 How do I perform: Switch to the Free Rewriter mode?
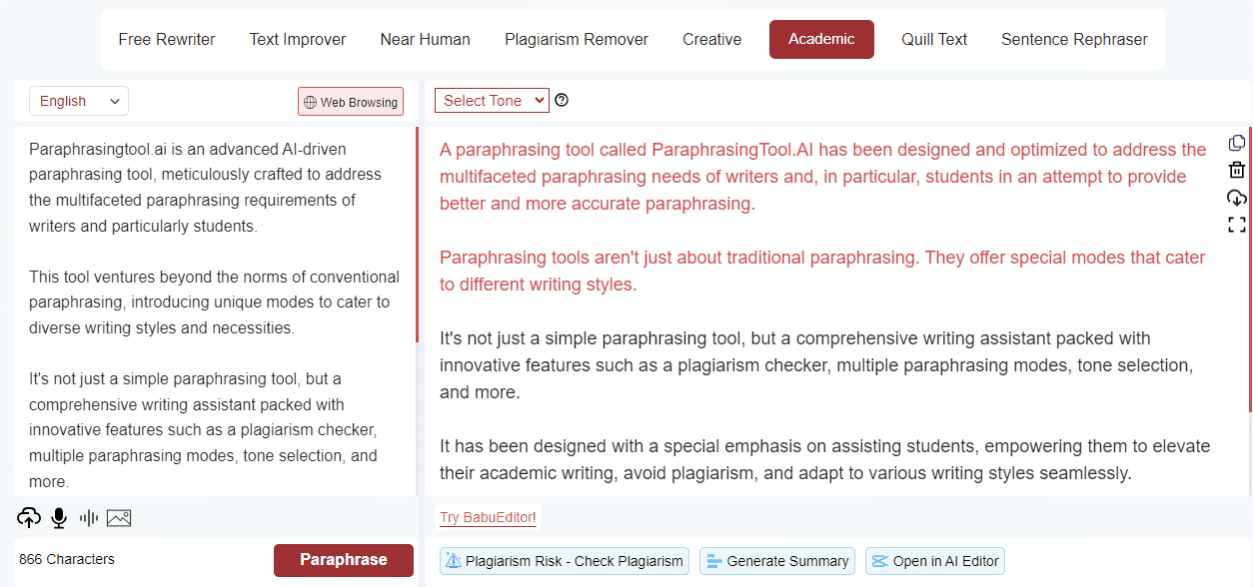click(167, 40)
